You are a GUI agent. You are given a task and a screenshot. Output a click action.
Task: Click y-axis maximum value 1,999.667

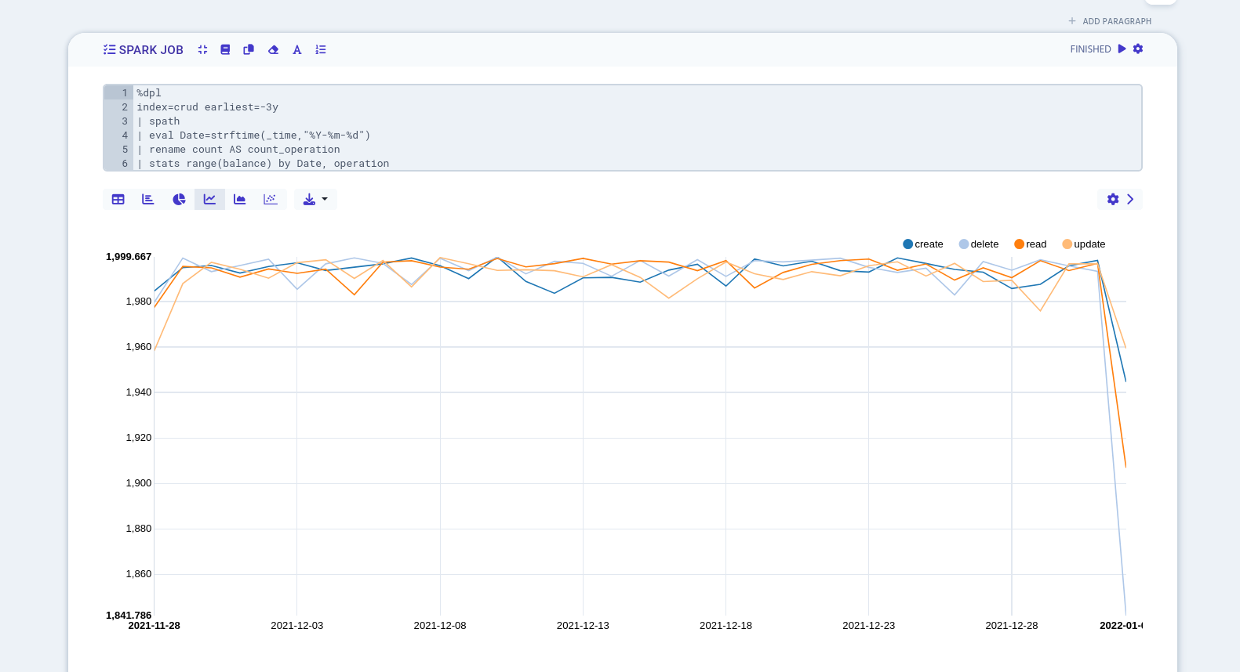(129, 257)
